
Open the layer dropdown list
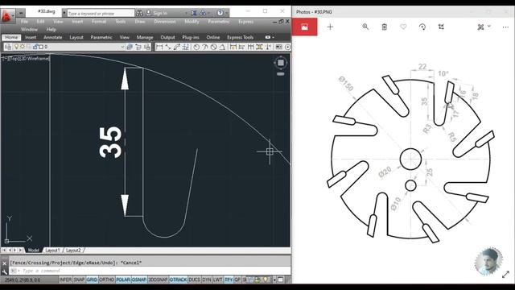[x=122, y=47]
